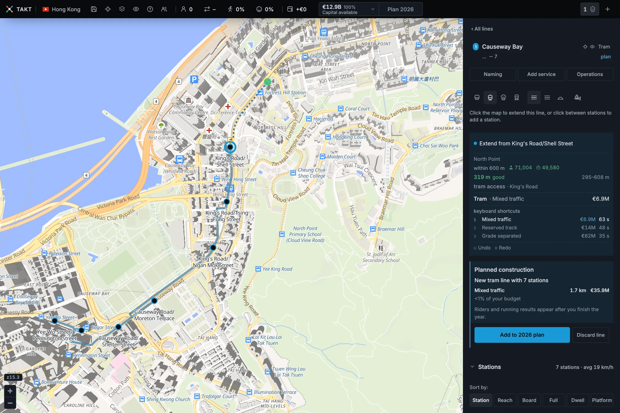This screenshot has width=620, height=413.
Task: Click the green extension endpoint near Fortress Hill
Action: [267, 82]
